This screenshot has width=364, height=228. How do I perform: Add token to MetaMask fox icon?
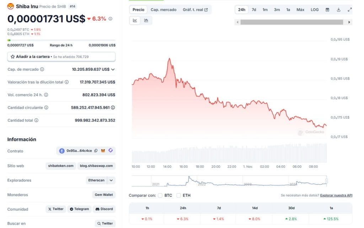coord(103,151)
